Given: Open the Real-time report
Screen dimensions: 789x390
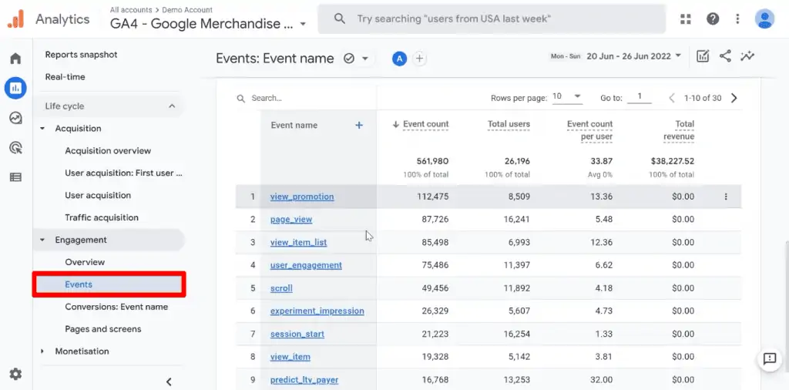Looking at the screenshot, I should tap(65, 77).
